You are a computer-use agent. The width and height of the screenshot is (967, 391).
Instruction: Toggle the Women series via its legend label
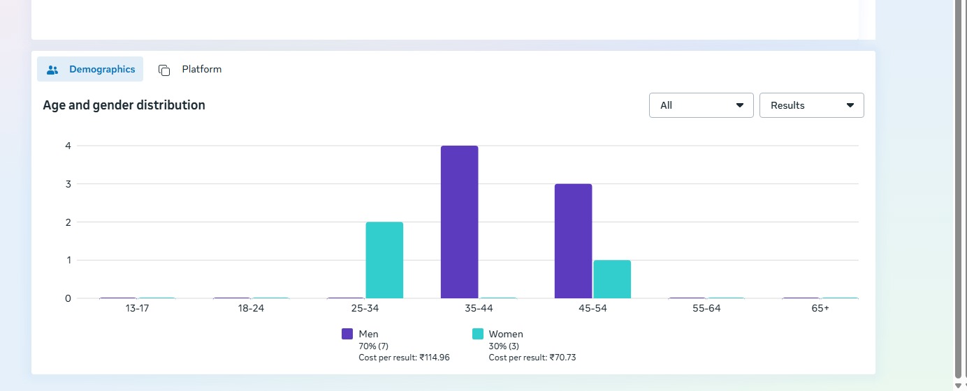click(x=506, y=334)
